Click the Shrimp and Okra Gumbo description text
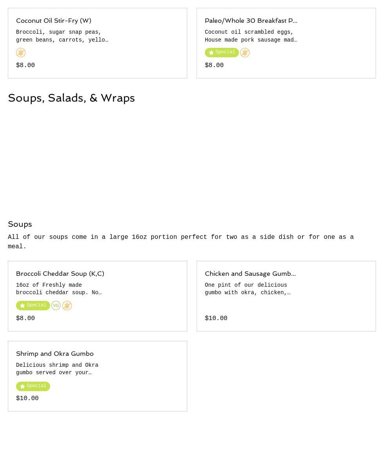Screen dimensions: 378x466 [x=57, y=369]
